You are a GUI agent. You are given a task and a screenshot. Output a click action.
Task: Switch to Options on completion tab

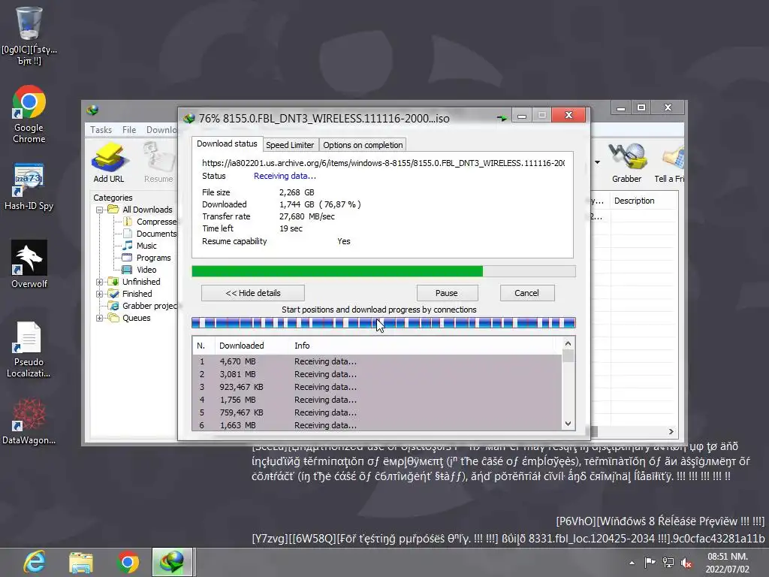point(363,145)
